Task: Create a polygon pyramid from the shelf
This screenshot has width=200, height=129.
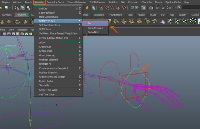Action: 25,21
